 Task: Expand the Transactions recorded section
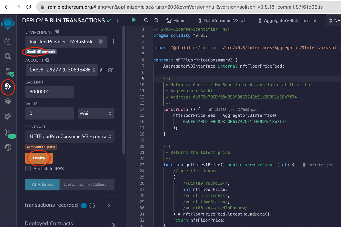[109, 205]
